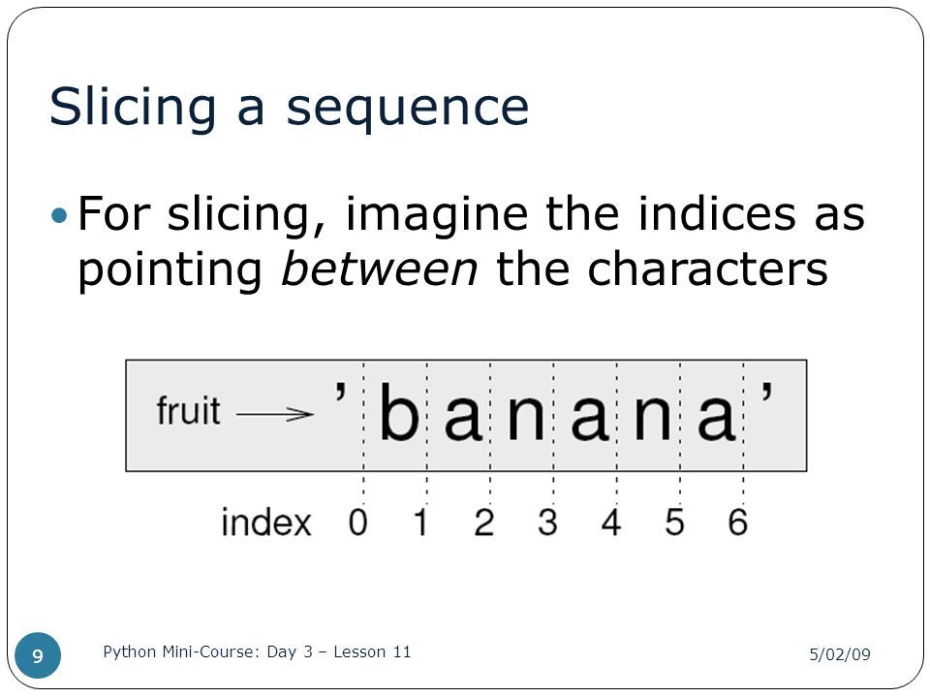Click index number 3 in diagram
Screen dimensions: 930x698
(547, 523)
